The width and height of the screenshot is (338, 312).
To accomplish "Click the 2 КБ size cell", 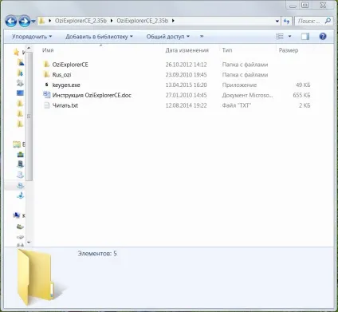I will point(305,105).
